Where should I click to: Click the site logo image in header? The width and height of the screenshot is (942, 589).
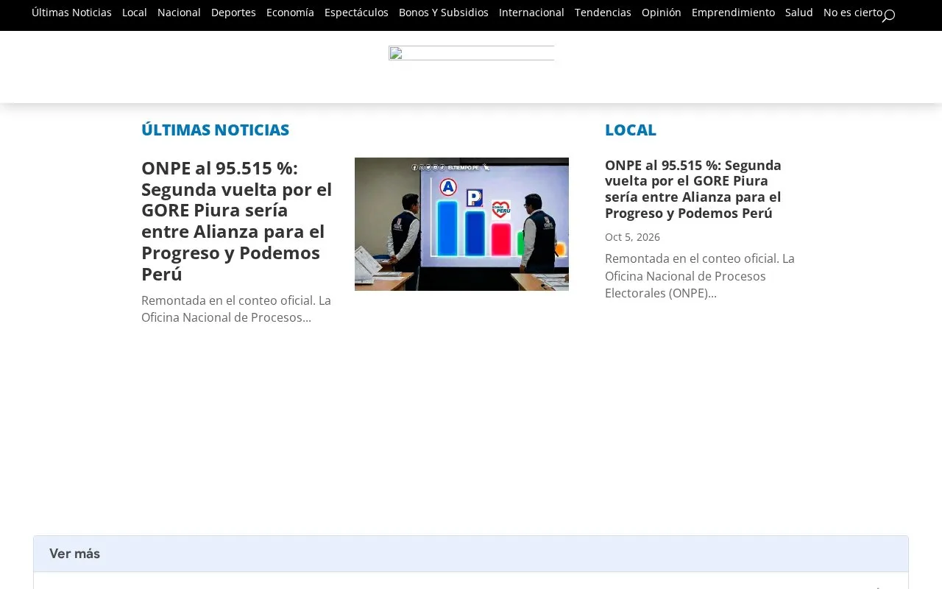point(471,53)
